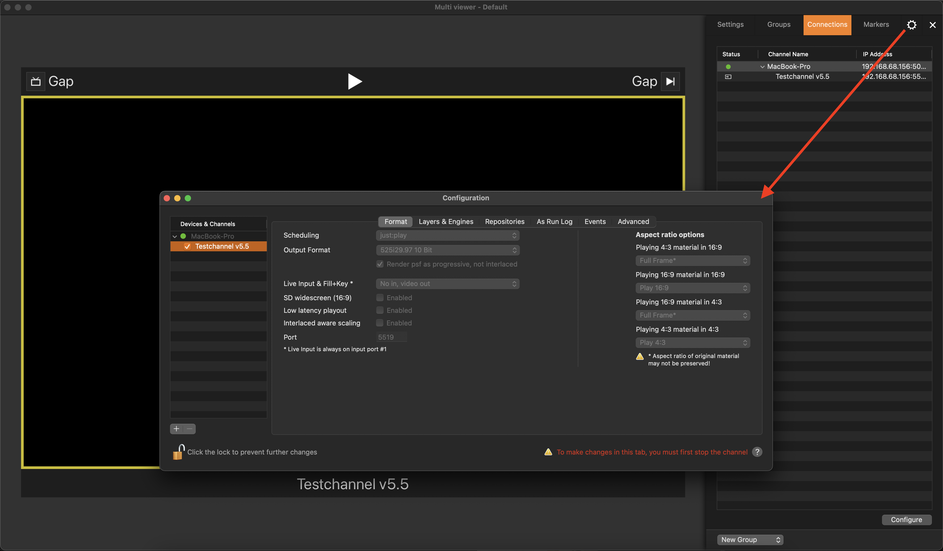Toggle the Testchannel v5.5 checkbox in Devices list

(187, 246)
